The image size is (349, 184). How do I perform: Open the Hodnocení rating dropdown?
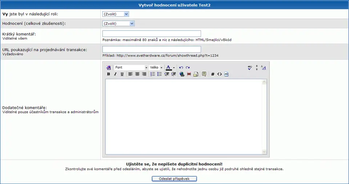(x=119, y=24)
